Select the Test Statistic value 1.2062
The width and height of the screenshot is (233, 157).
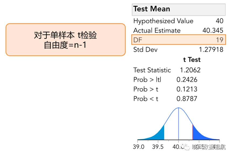[x=190, y=70]
